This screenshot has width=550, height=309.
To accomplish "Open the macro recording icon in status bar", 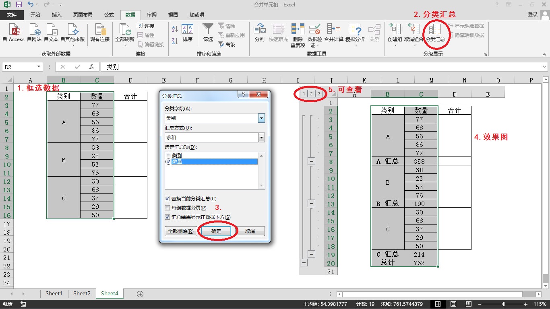I will coord(23,304).
